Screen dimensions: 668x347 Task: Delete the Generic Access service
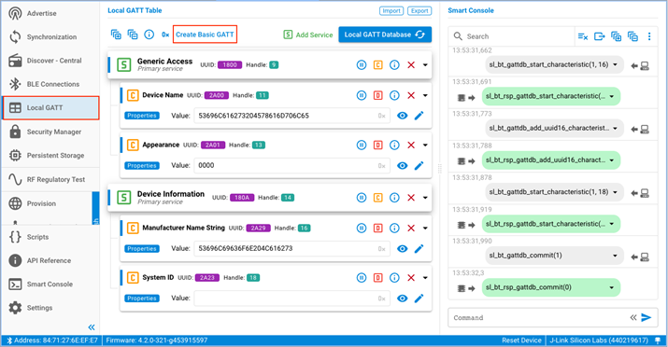[411, 65]
